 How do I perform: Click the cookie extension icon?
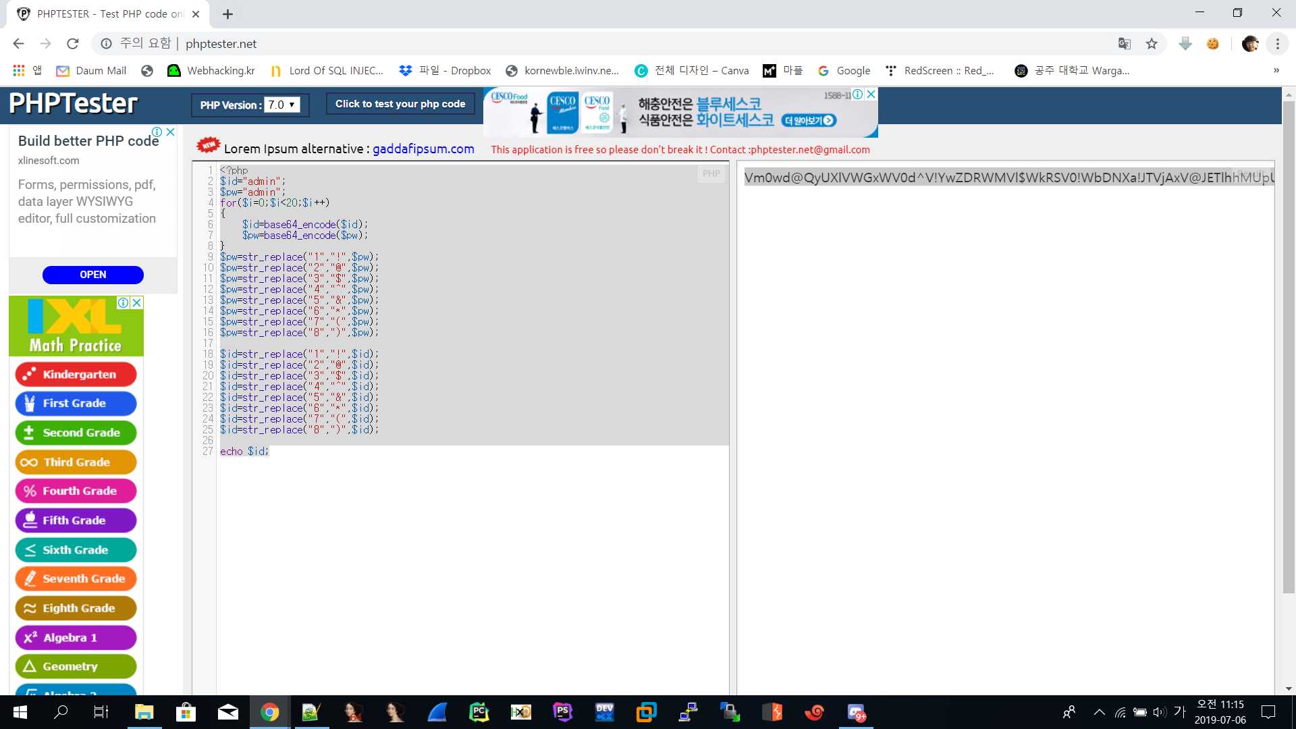pos(1213,44)
